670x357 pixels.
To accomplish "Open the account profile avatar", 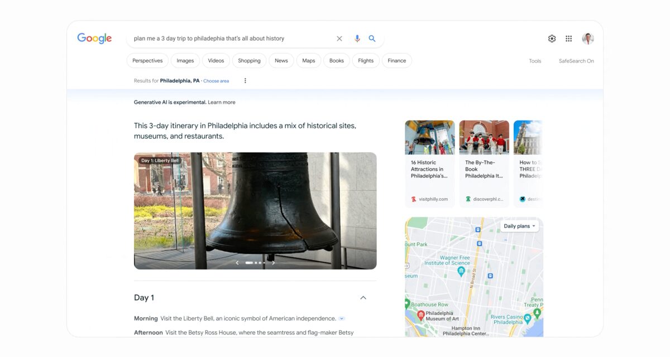I will (x=588, y=38).
